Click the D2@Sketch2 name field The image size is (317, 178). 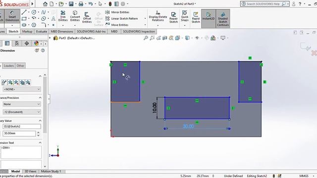point(22,127)
